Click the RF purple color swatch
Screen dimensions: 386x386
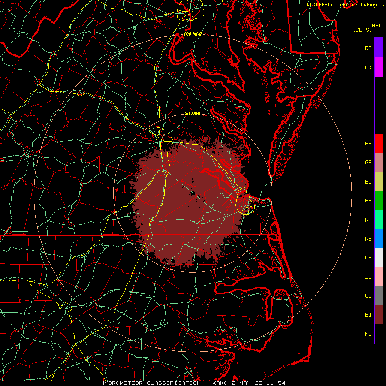coord(379,48)
